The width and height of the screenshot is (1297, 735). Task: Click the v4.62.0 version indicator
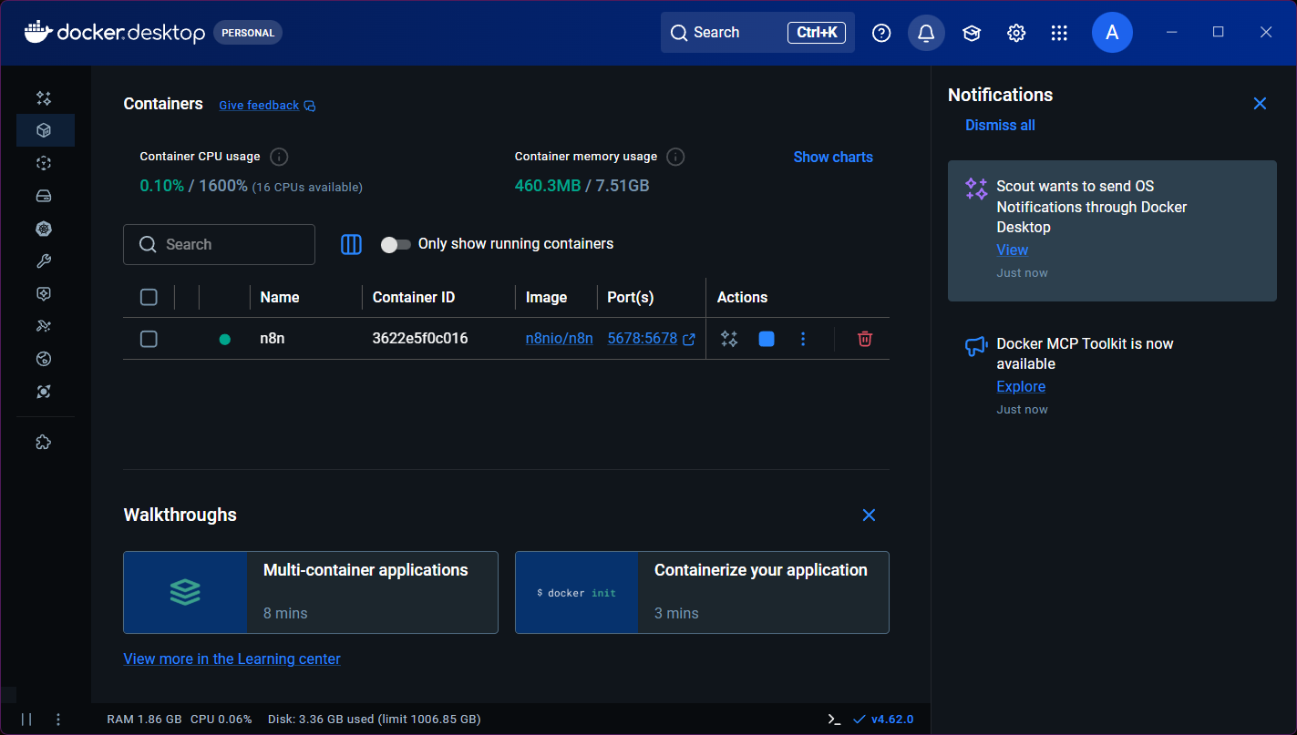[x=883, y=720]
